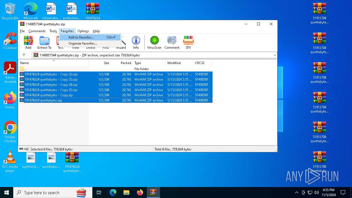Open File Explorer from taskbar
The image size is (352, 198).
(126, 193)
